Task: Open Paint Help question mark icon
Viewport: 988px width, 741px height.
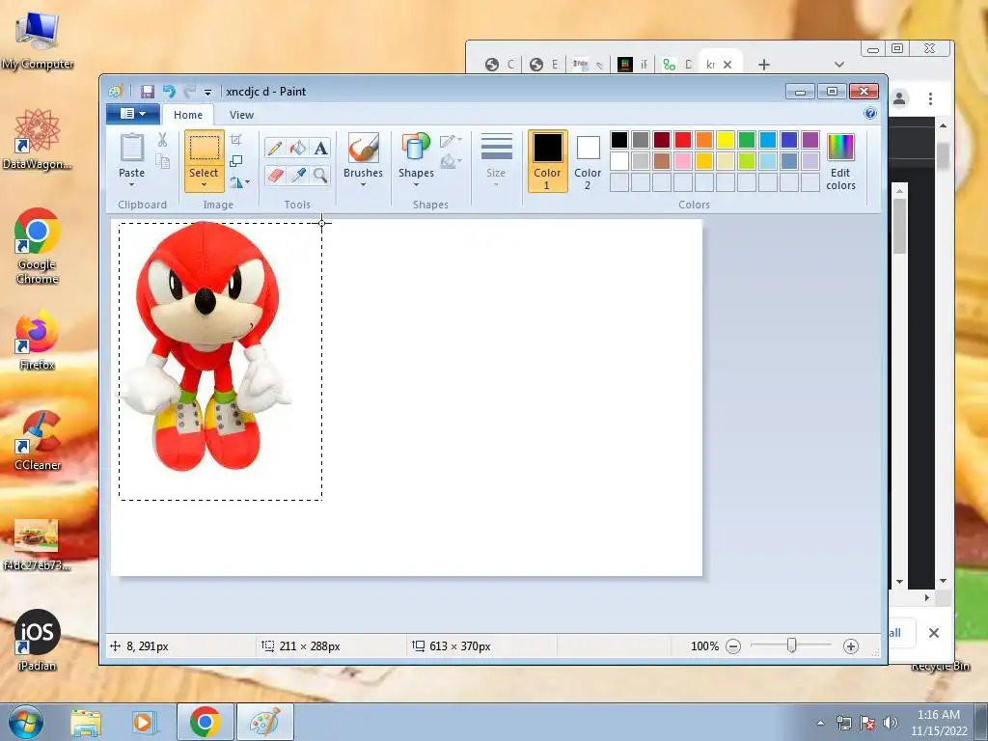Action: point(870,114)
